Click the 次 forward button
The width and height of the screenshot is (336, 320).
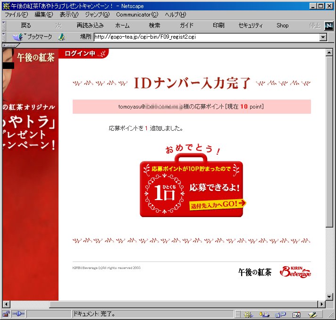59,25
